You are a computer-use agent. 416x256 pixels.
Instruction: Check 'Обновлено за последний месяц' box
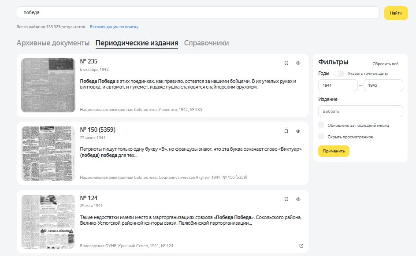[321, 125]
